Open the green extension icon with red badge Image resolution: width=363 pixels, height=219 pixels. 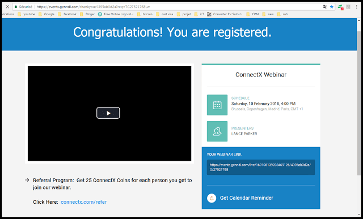(x=340, y=7)
